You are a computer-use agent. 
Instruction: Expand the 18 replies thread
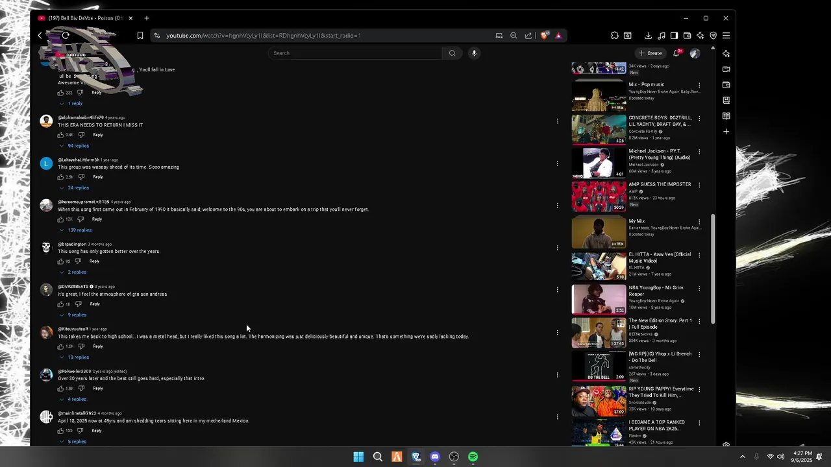pyautogui.click(x=74, y=357)
